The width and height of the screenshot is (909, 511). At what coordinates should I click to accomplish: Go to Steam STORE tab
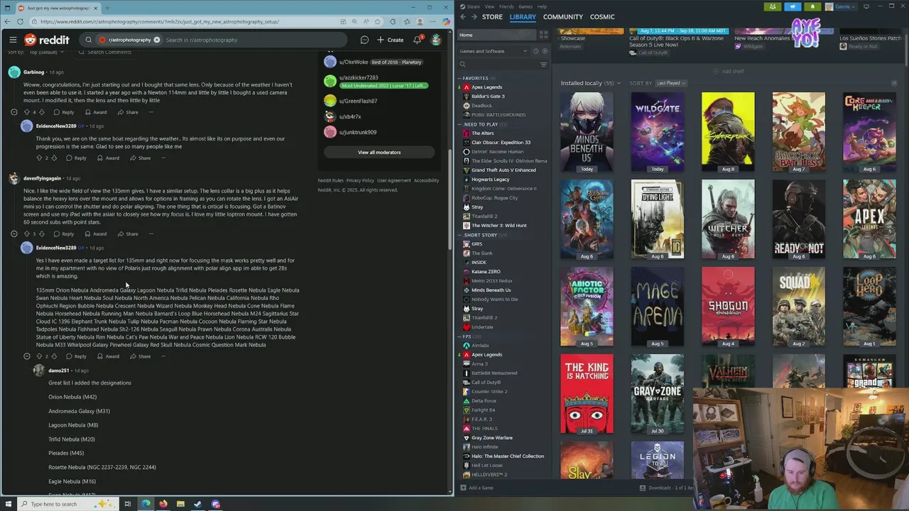pos(492,17)
